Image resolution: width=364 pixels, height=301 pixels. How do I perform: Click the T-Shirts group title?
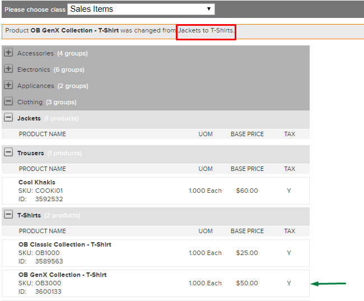[29, 215]
